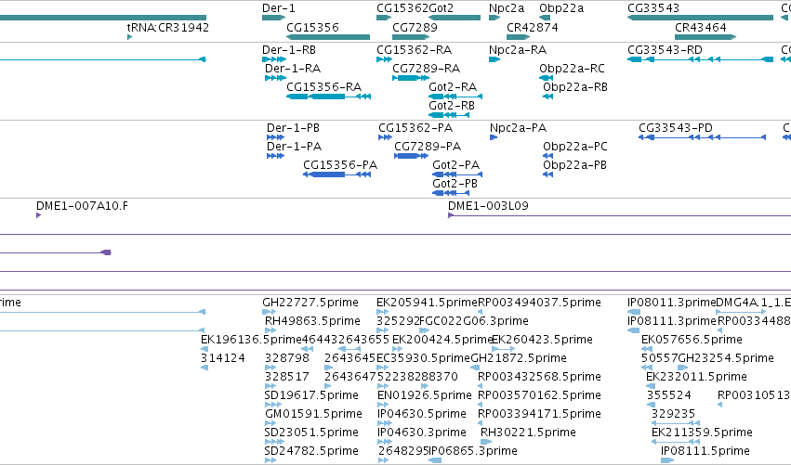Viewport: 791px width, 465px height.
Task: Select the CR42874 gene bar
Action: pyautogui.click(x=518, y=37)
